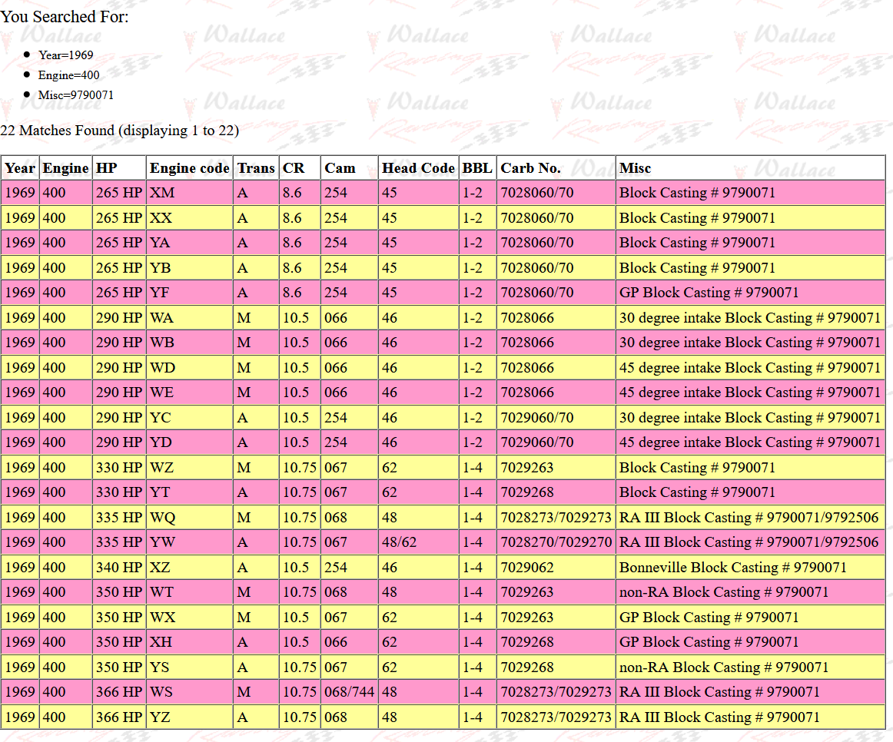The image size is (893, 742).
Task: Click the "Engine code" column header
Action: click(x=189, y=168)
